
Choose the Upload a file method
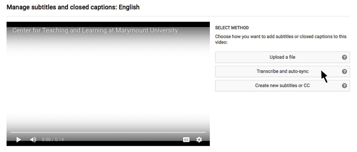pyautogui.click(x=282, y=57)
